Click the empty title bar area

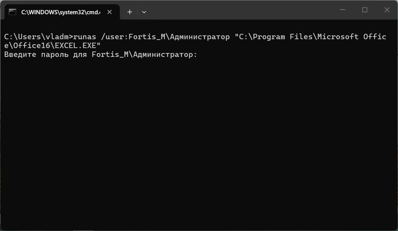[x=241, y=10]
